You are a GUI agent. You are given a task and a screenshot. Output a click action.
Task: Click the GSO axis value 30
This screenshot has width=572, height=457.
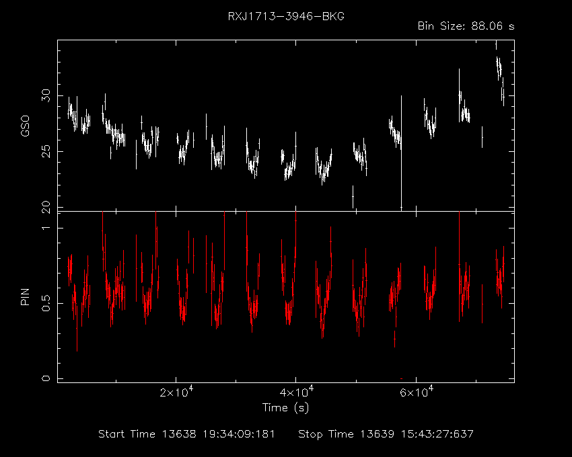[x=46, y=95]
